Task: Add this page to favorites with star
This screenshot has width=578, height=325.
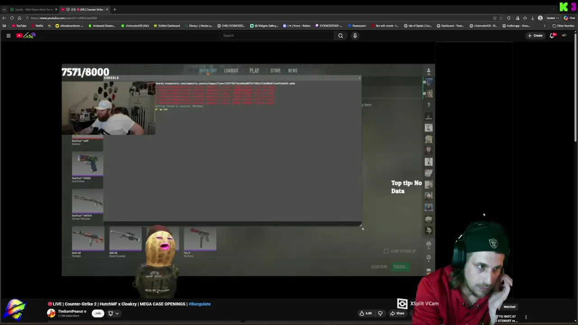Action: click(501, 18)
